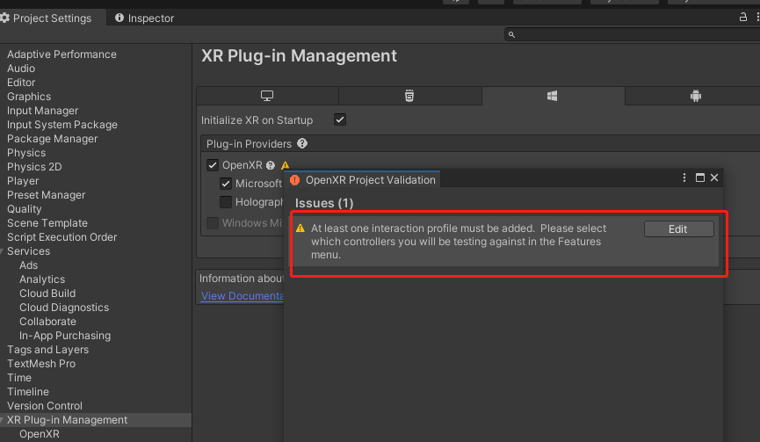The image size is (760, 442).
Task: Open Input System Package settings
Action: pyautogui.click(x=62, y=125)
